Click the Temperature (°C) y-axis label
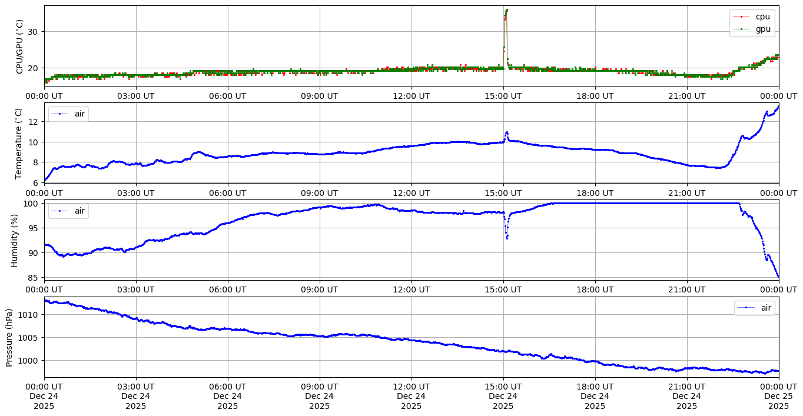 click(x=19, y=143)
